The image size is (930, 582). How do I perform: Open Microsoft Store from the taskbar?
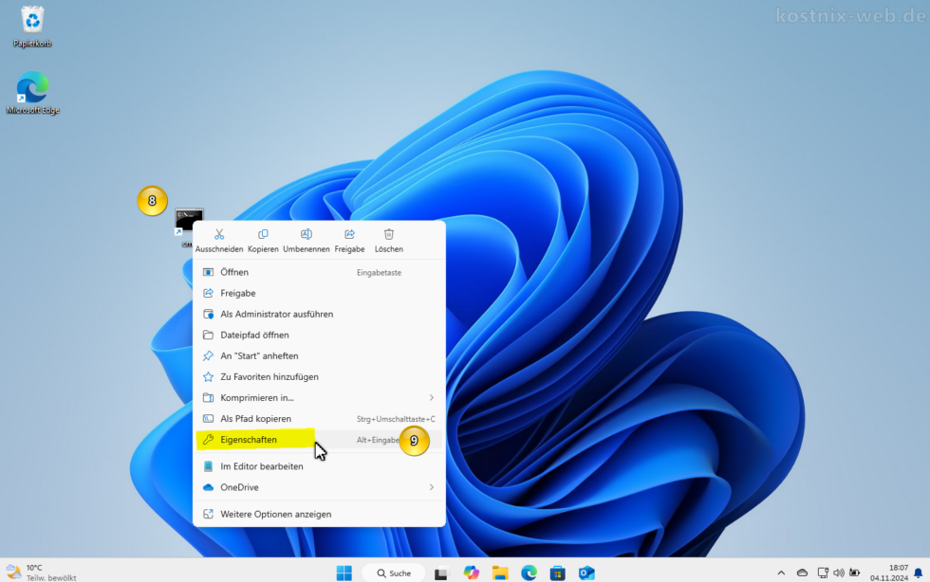click(558, 573)
